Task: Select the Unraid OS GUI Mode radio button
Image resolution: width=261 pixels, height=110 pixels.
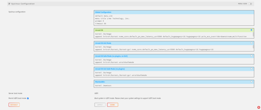Action: (251, 43)
